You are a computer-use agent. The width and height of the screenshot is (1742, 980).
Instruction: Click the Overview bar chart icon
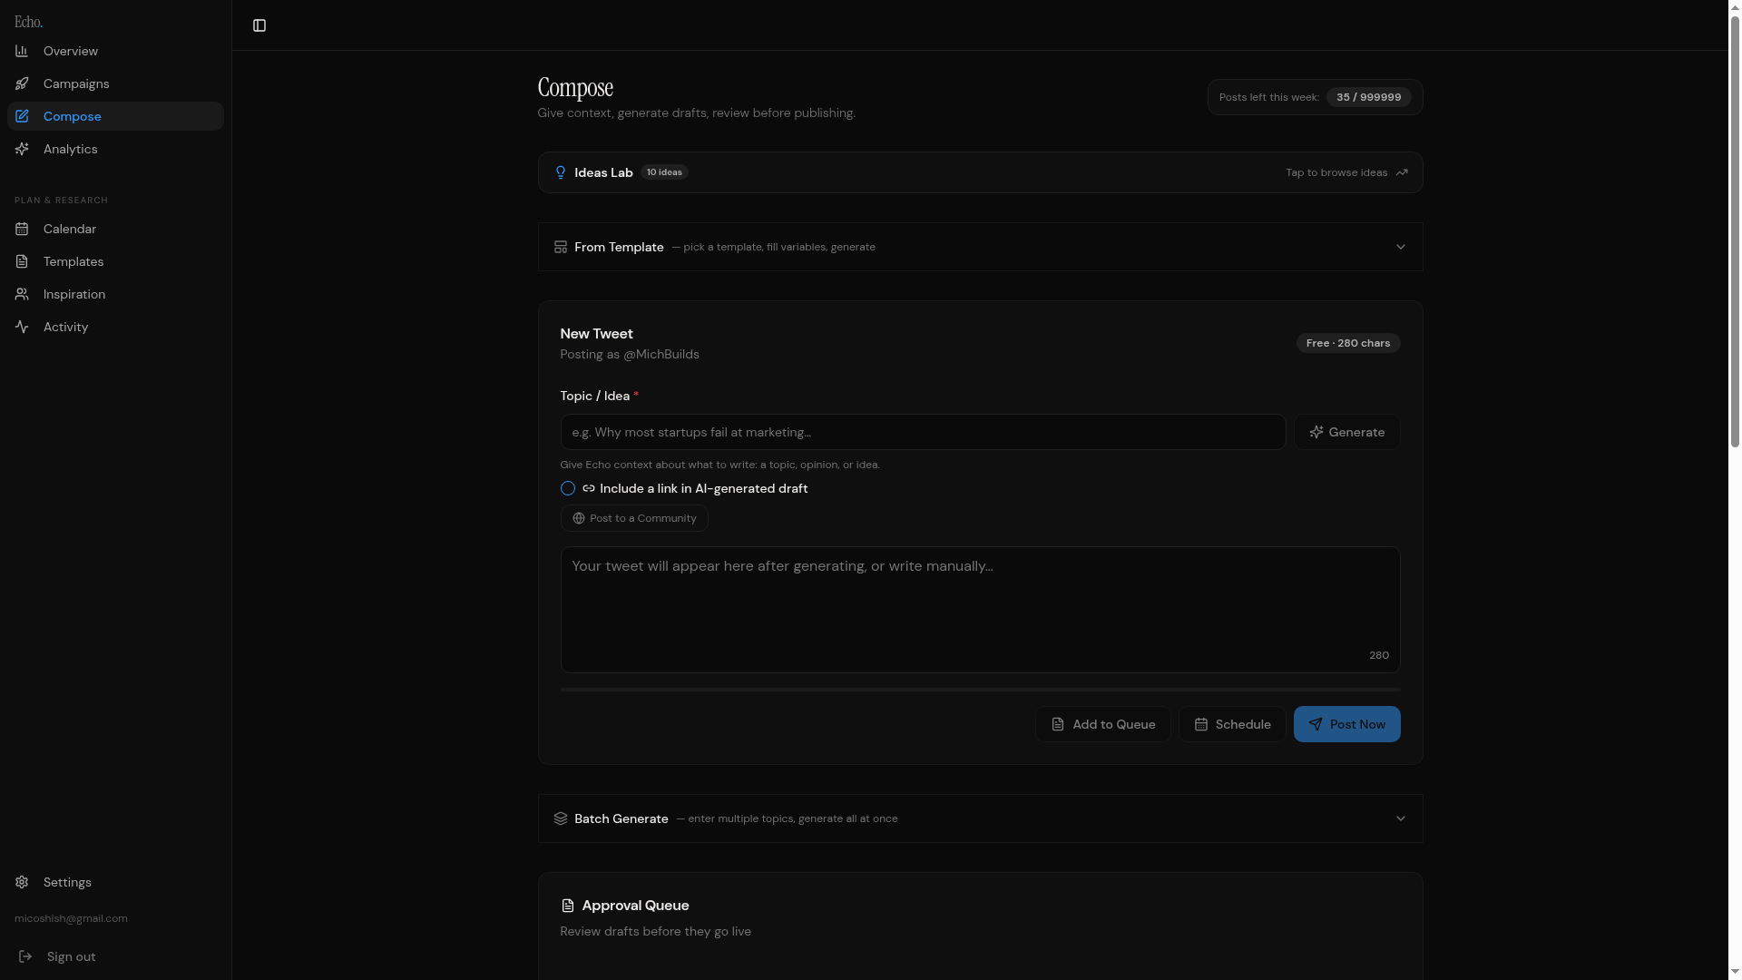22,51
